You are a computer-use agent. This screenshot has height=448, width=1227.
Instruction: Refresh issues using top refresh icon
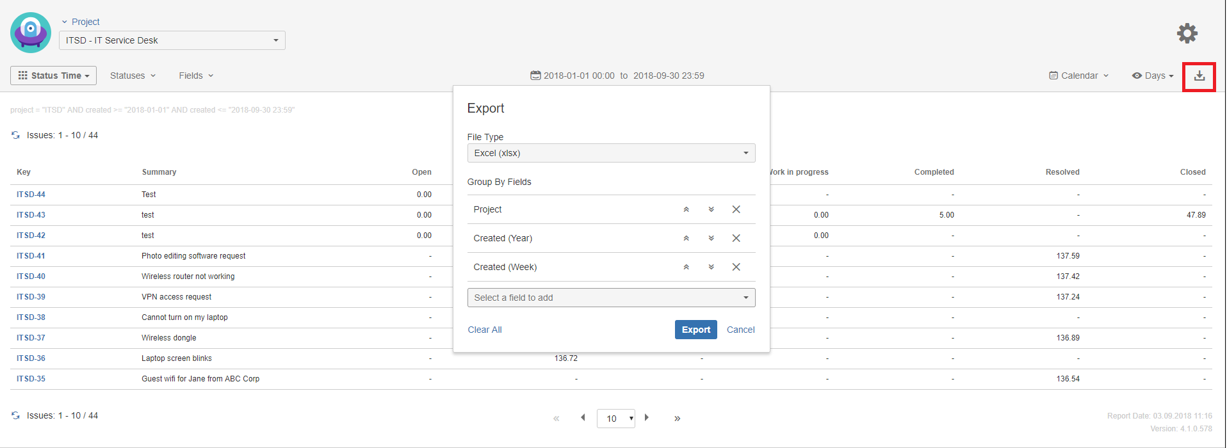pyautogui.click(x=15, y=135)
